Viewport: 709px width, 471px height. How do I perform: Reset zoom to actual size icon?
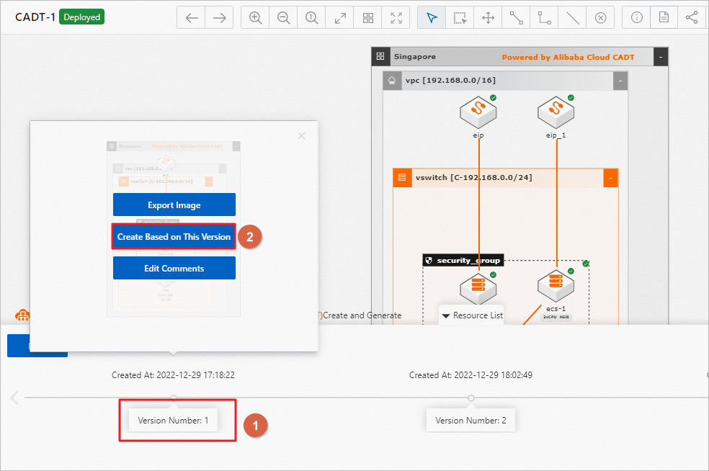(311, 17)
